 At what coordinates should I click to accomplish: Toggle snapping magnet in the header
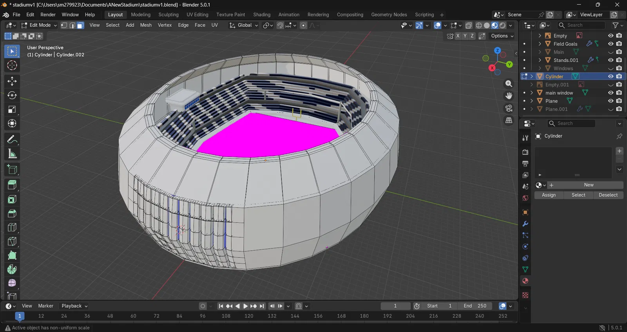pos(280,25)
